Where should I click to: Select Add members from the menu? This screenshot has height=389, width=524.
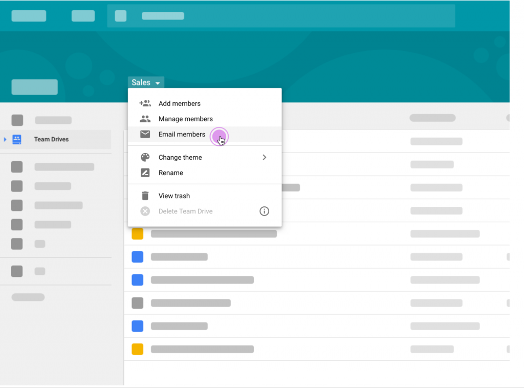point(179,103)
